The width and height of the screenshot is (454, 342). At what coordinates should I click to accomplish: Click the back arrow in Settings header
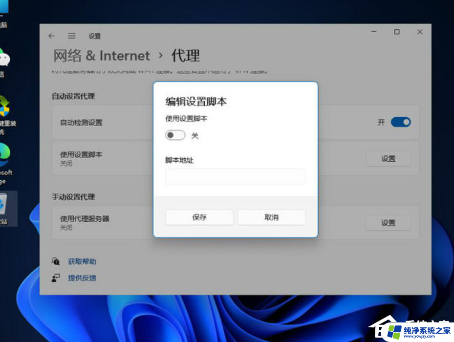[52, 36]
